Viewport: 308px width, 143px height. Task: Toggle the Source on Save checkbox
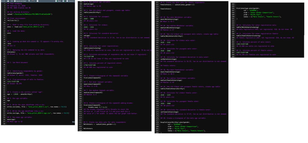point(15,1)
